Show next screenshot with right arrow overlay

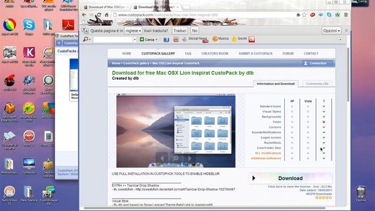click(x=189, y=158)
